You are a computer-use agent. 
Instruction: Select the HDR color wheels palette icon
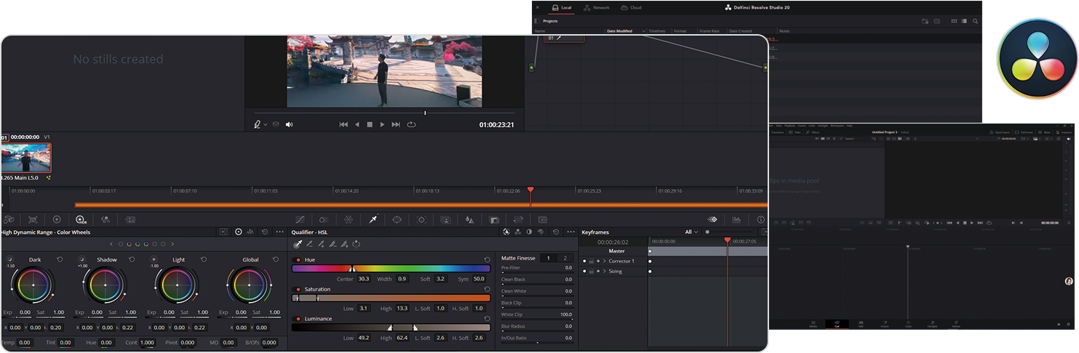coord(81,219)
